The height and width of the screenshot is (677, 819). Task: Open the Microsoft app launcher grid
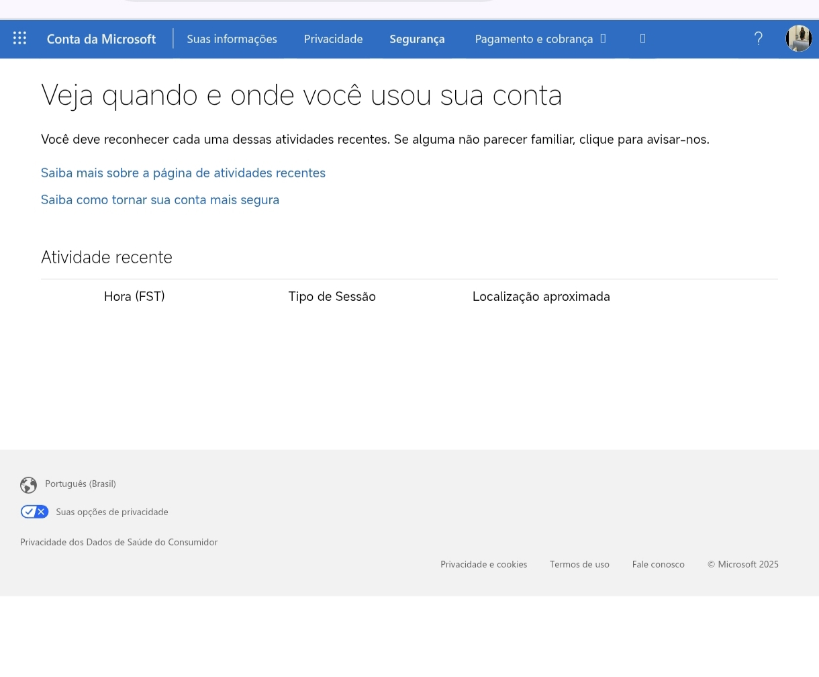pos(19,38)
